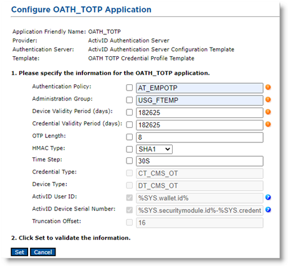Click the Cancel button
Viewport: 288px width, 266px height.
coord(43,252)
